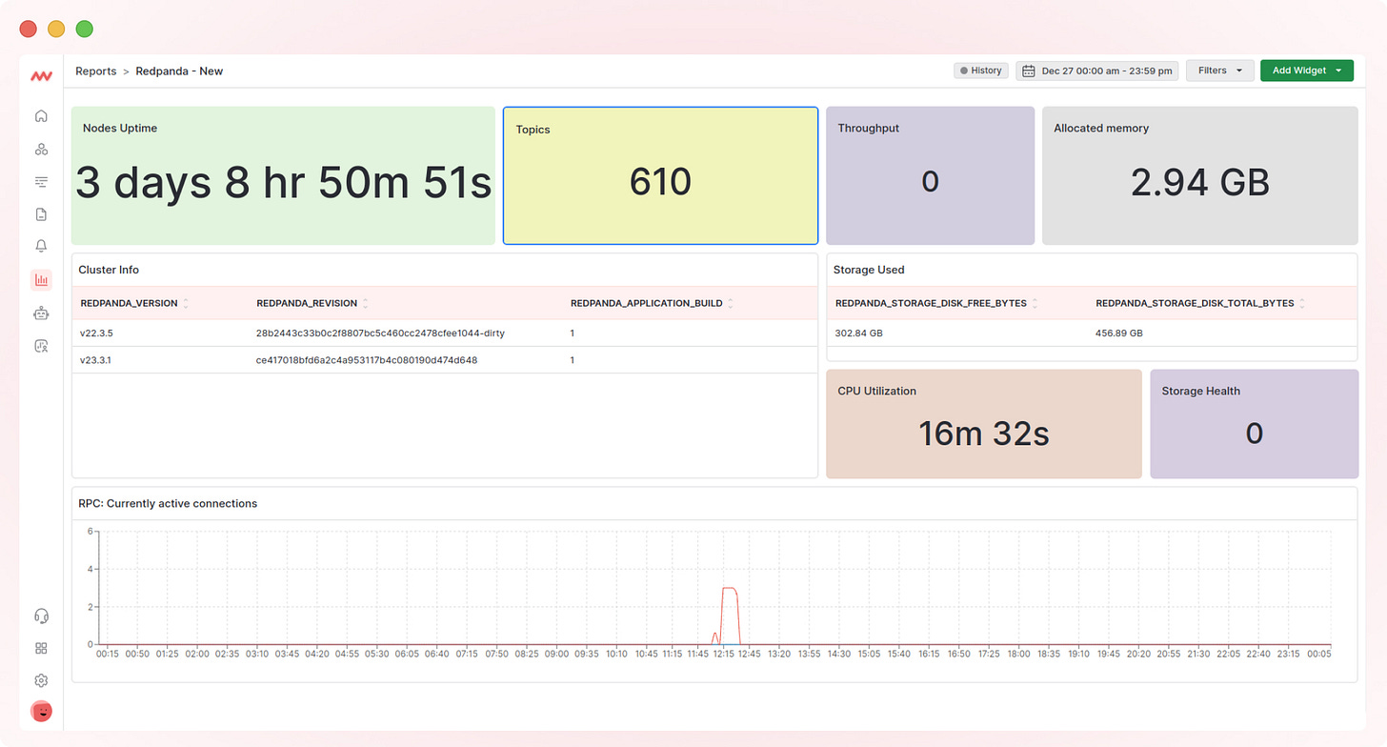Screen dimensions: 1387x747
Task: Click RPC: Currently active connections title
Action: point(168,503)
